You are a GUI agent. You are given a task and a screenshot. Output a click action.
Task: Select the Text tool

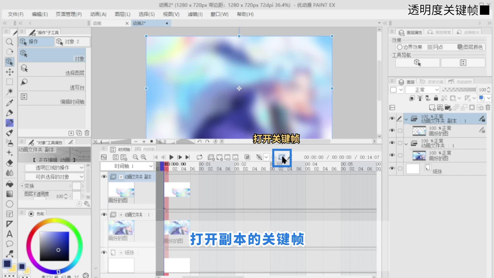click(x=10, y=234)
